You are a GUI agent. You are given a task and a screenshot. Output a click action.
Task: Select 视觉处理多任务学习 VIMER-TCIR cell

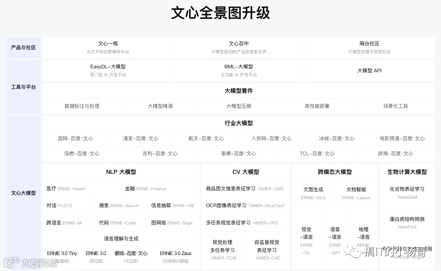(x=223, y=250)
